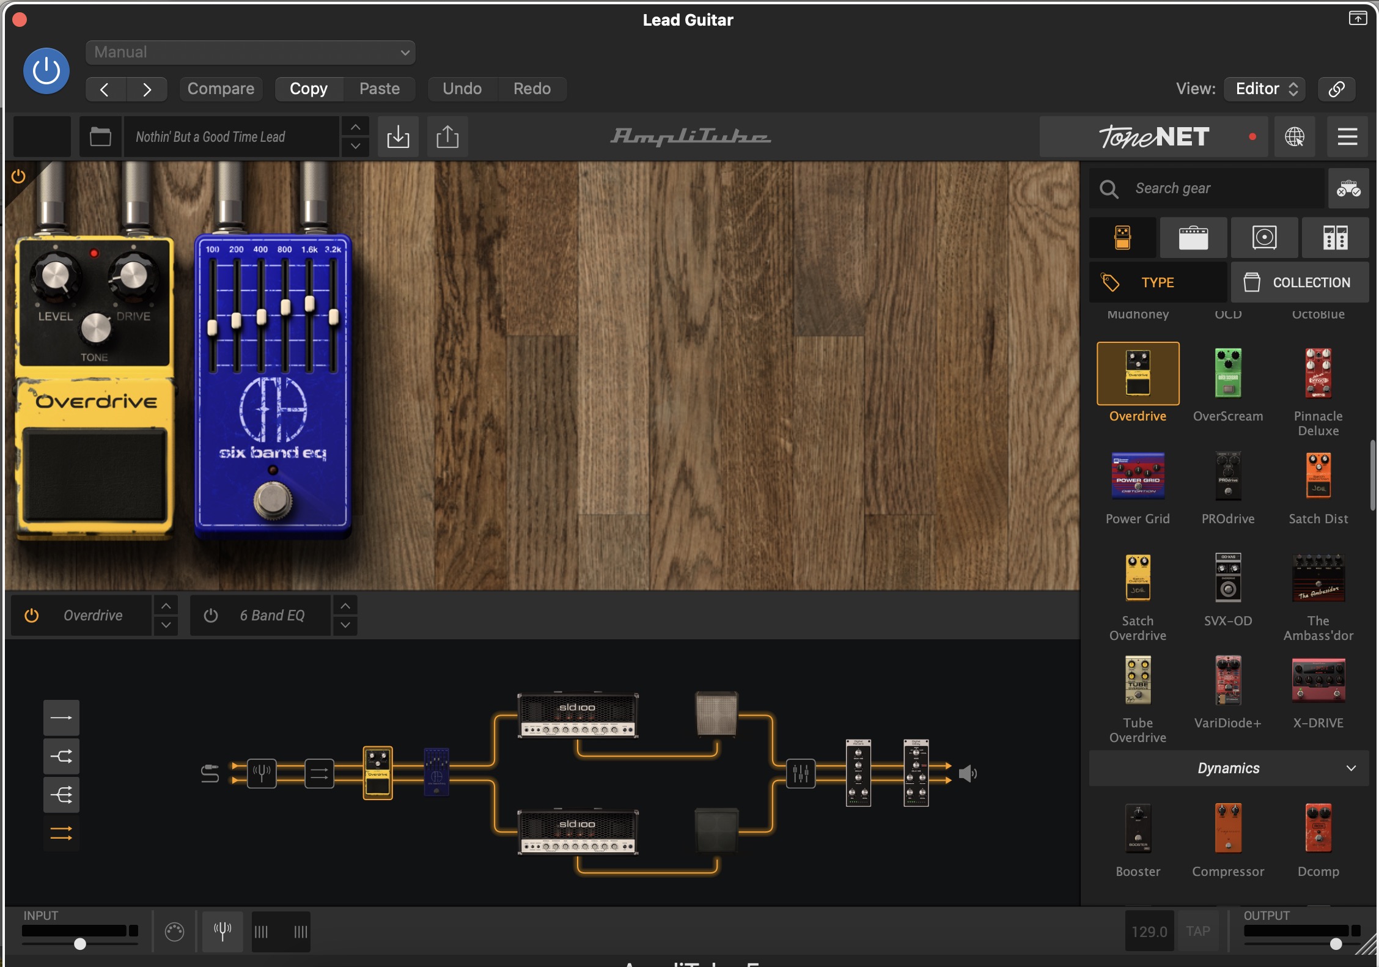Select the dual parallel routing option
This screenshot has width=1379, height=967.
[x=61, y=833]
